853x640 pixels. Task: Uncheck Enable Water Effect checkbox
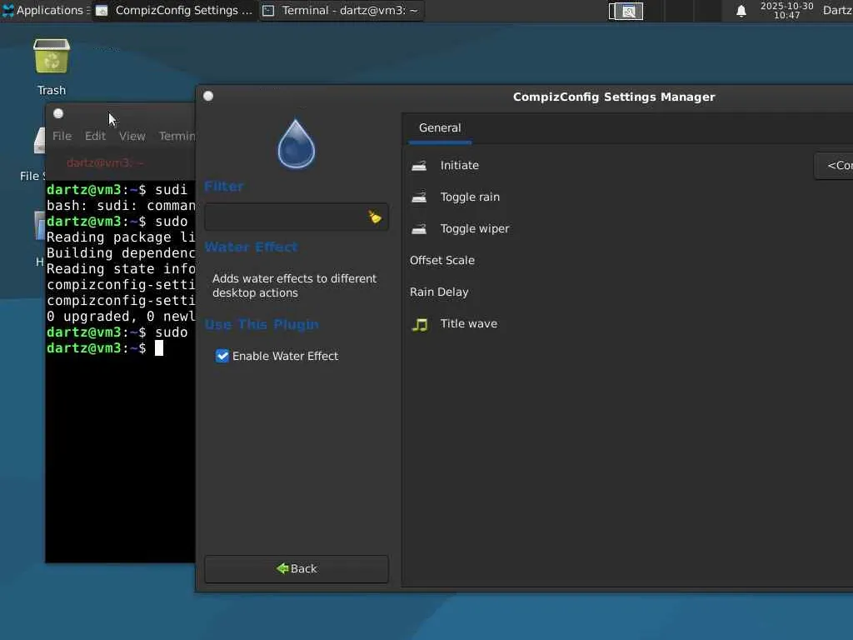pos(222,356)
